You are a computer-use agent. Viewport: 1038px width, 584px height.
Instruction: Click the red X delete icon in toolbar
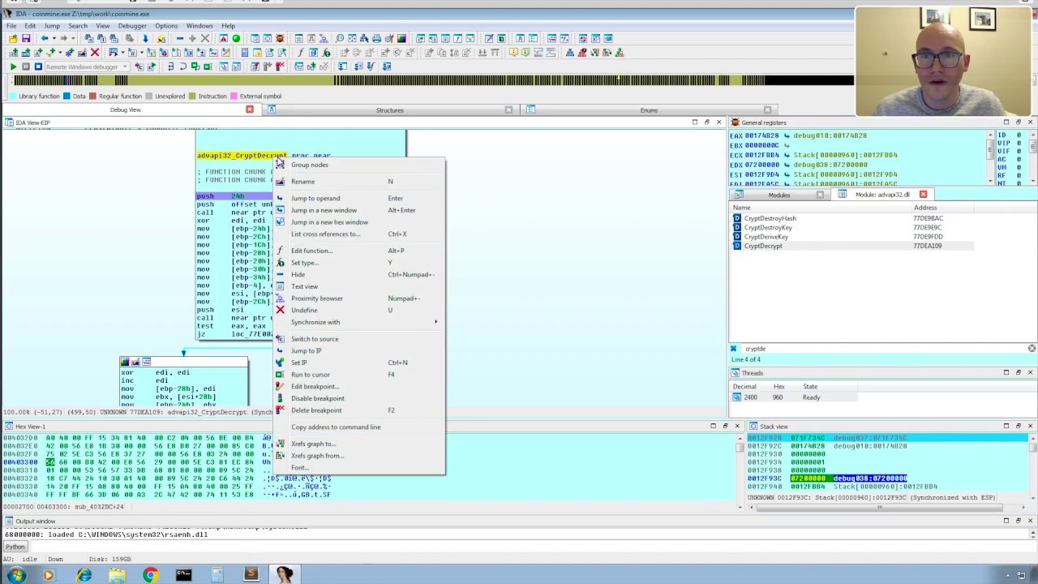point(95,53)
